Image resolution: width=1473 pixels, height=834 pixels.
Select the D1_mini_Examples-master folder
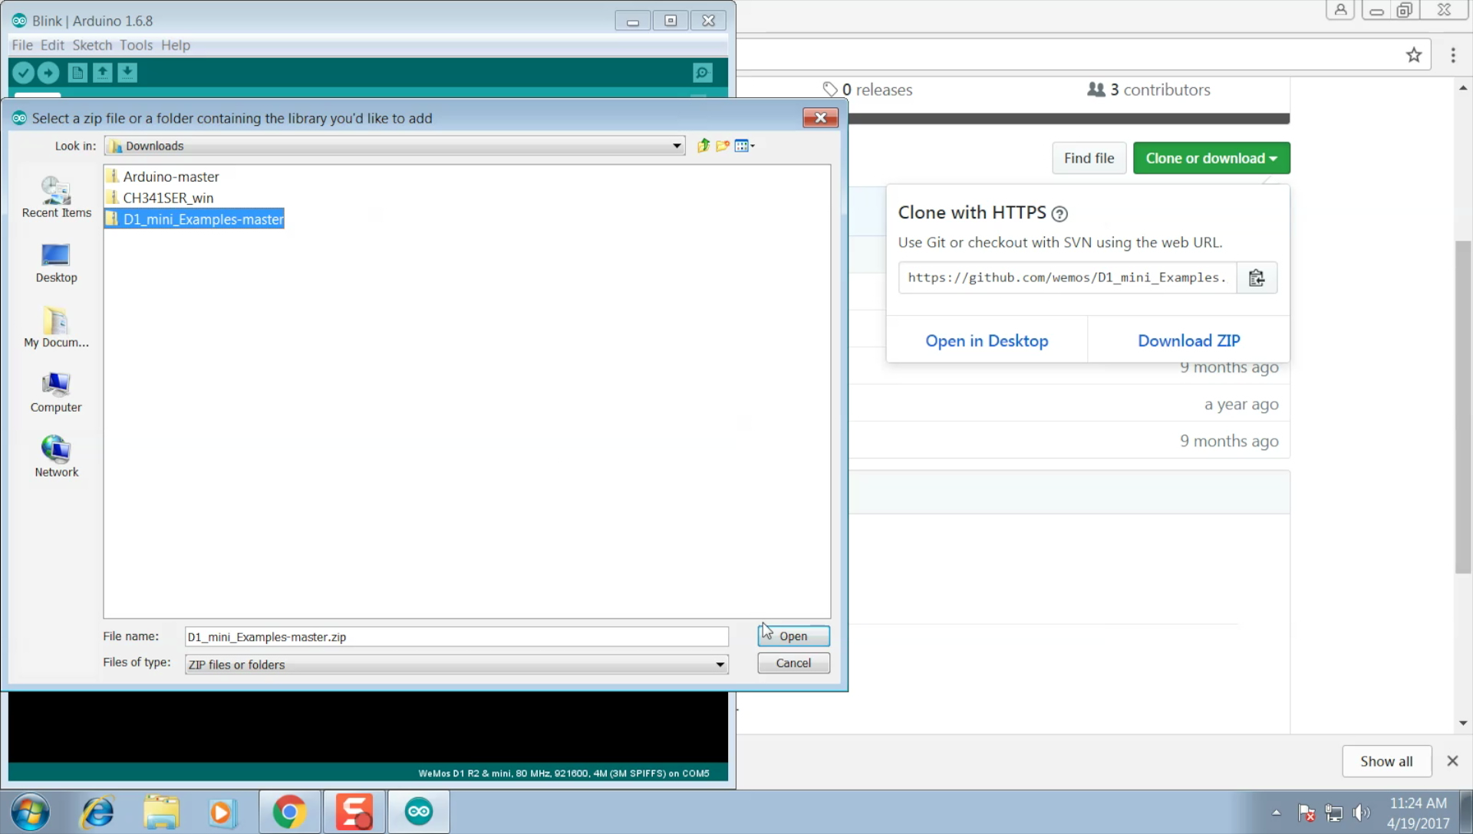click(x=195, y=219)
